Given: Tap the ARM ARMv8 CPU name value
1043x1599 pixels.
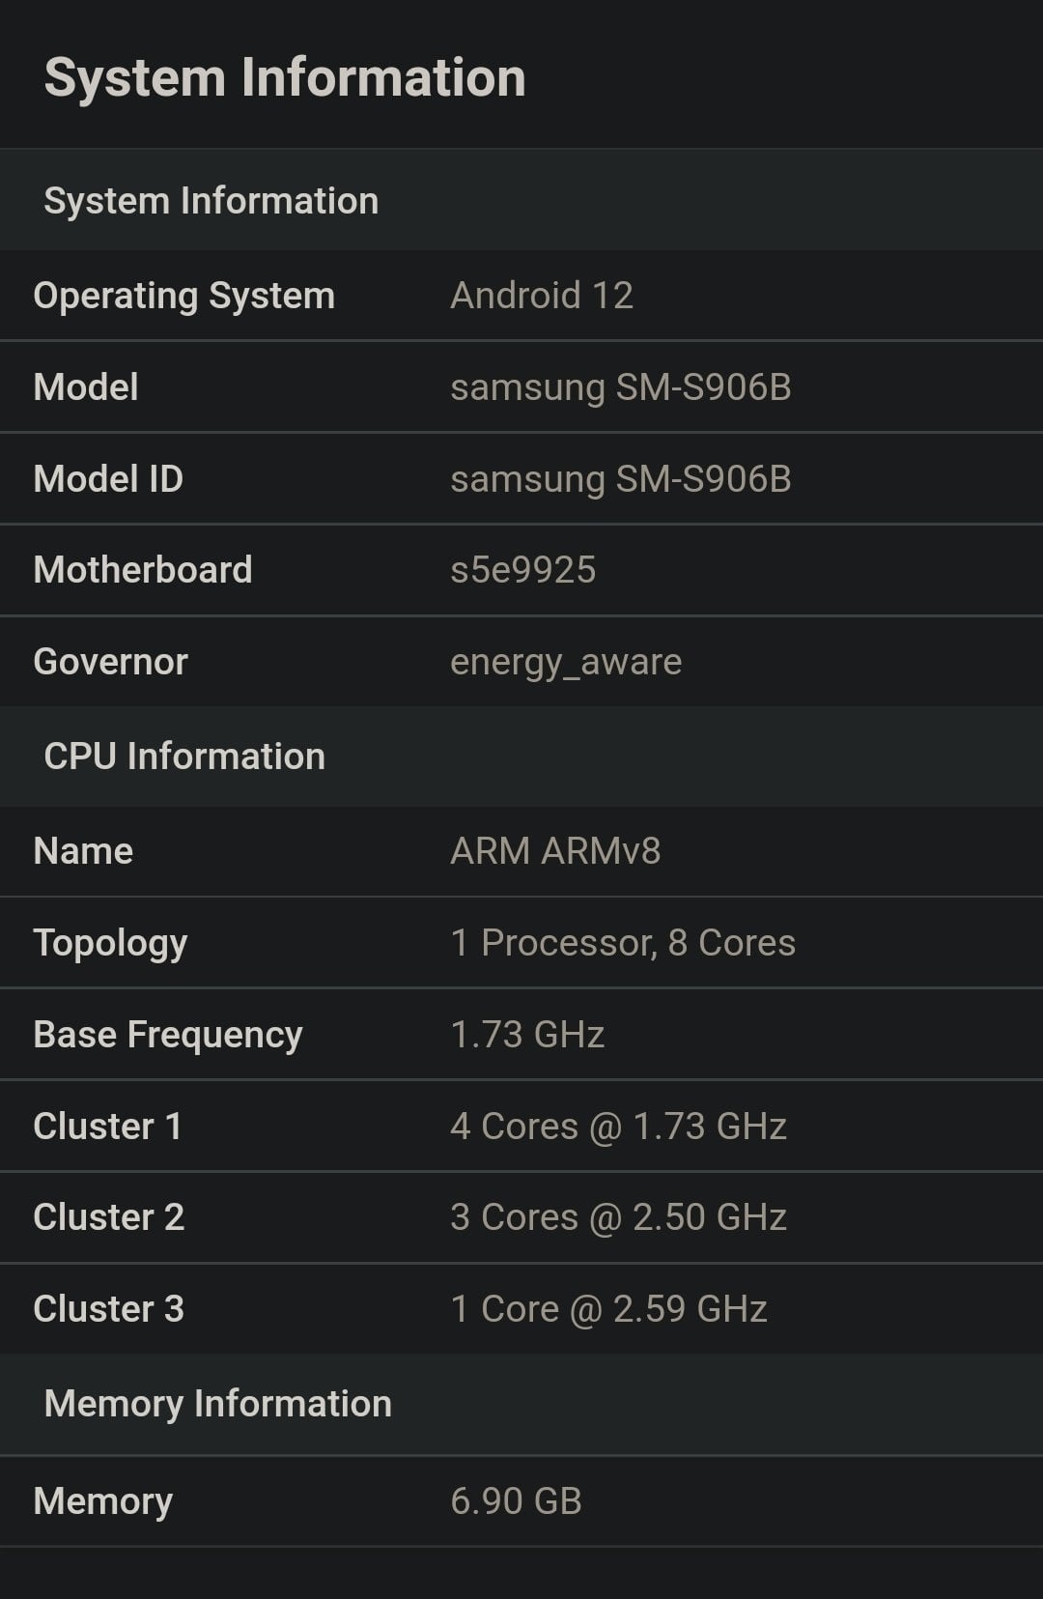Looking at the screenshot, I should point(555,851).
